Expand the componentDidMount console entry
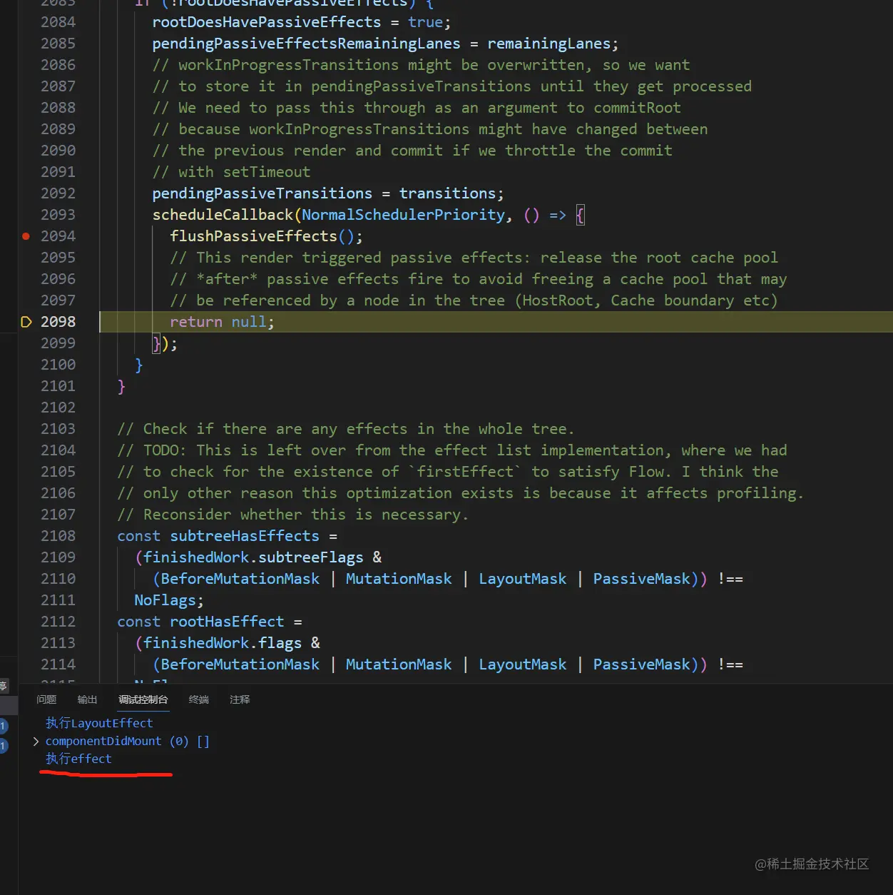The image size is (893, 895). 36,742
